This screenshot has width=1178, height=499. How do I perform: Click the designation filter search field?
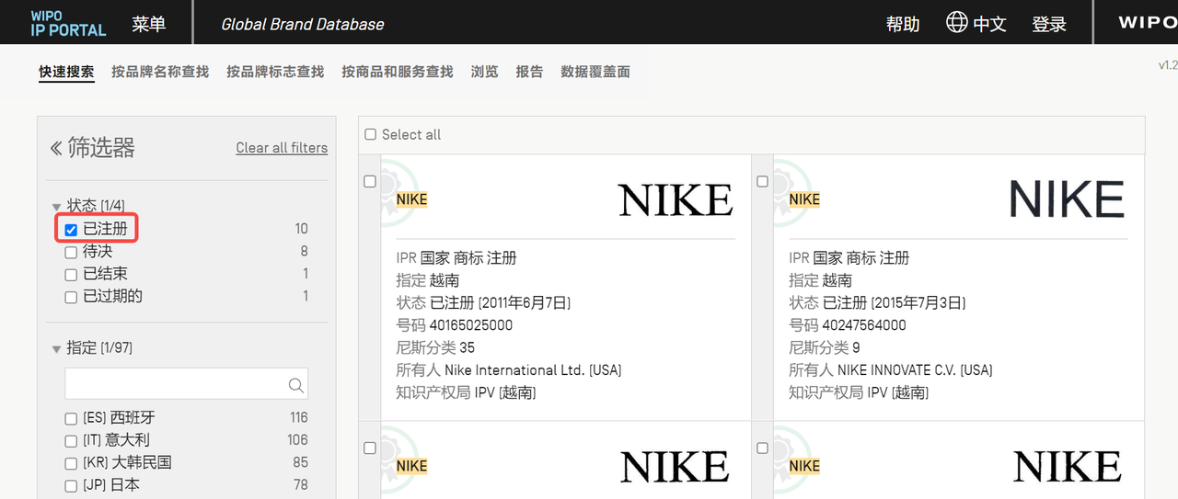point(175,384)
